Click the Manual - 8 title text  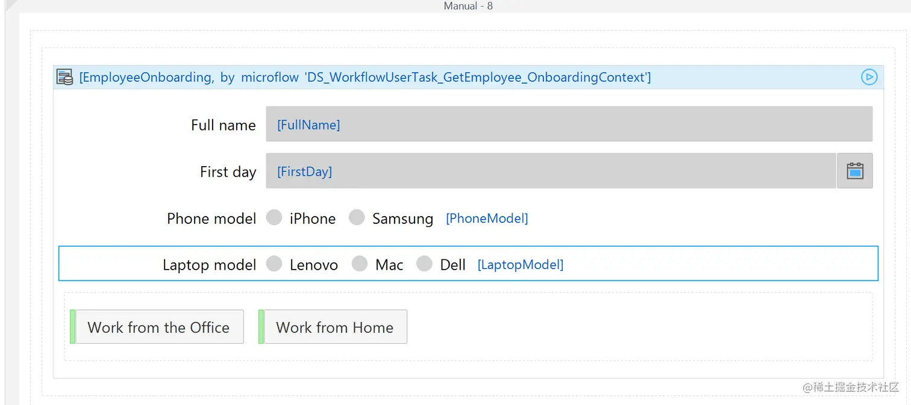tap(468, 6)
